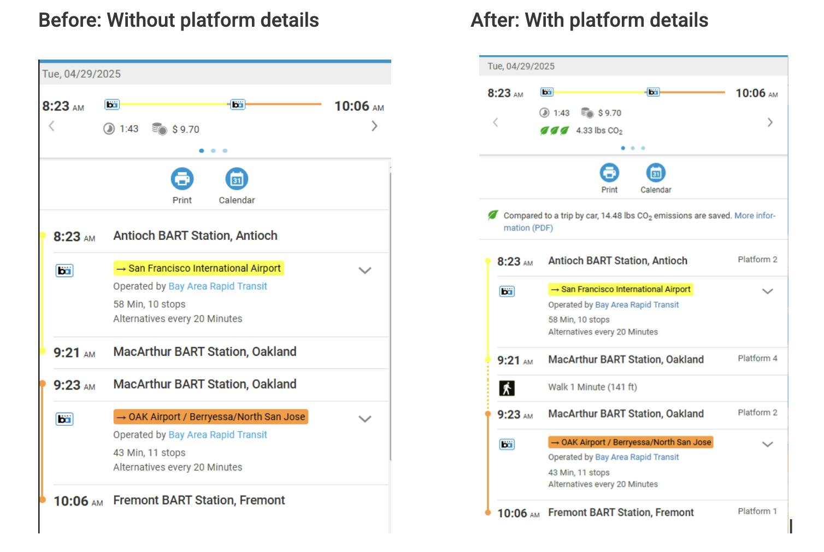Click the Tue, 04/29/2025 date header
824x552 pixels.
81,73
